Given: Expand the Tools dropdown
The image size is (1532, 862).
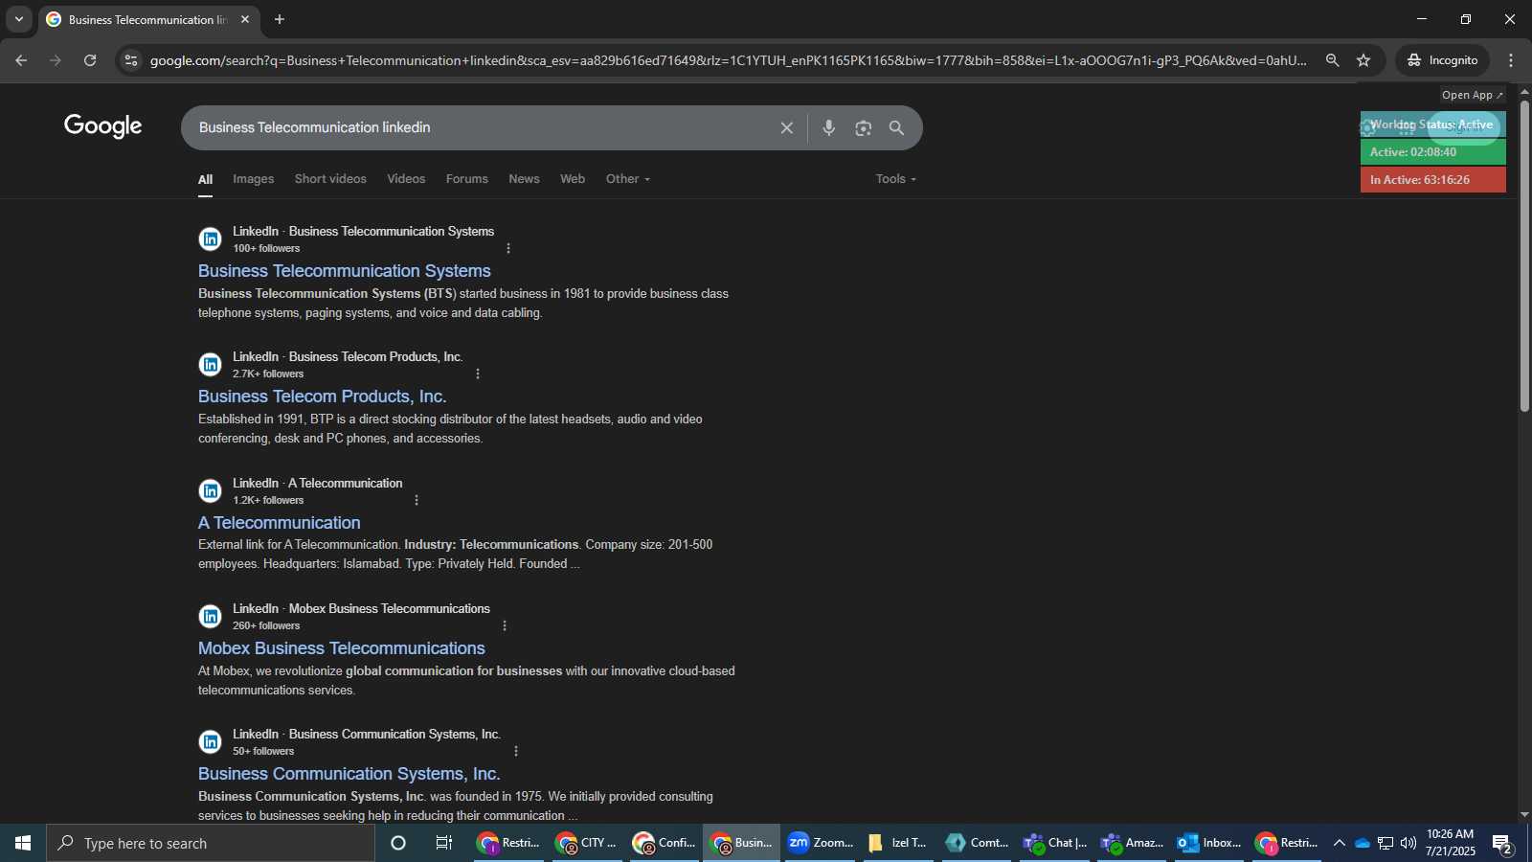Looking at the screenshot, I should 896,179.
